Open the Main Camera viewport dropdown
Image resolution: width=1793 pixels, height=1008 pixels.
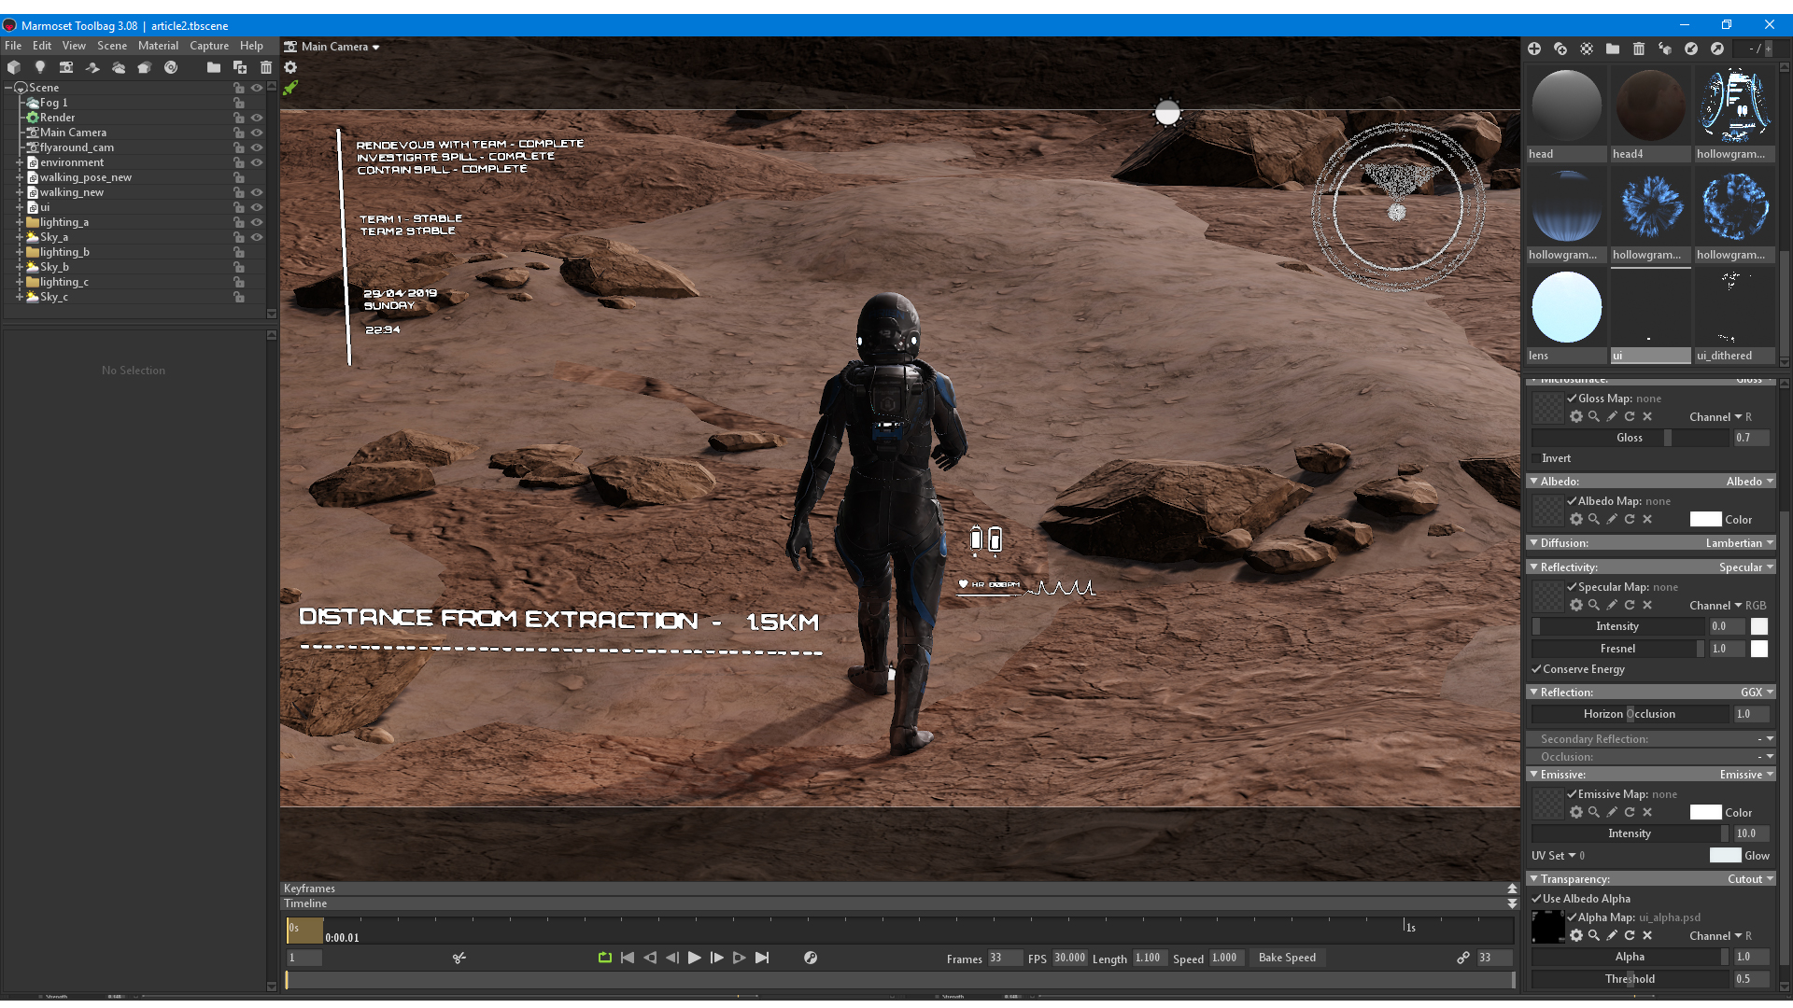click(340, 47)
